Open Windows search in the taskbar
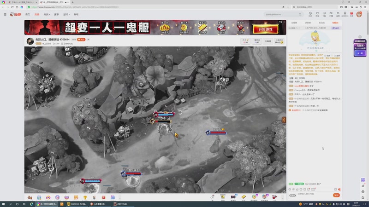This screenshot has width=369, height=207. coord(10,204)
